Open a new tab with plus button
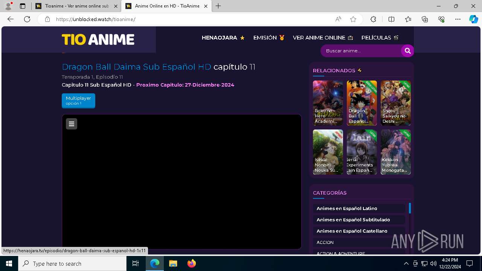This screenshot has width=482, height=271. coord(218,6)
